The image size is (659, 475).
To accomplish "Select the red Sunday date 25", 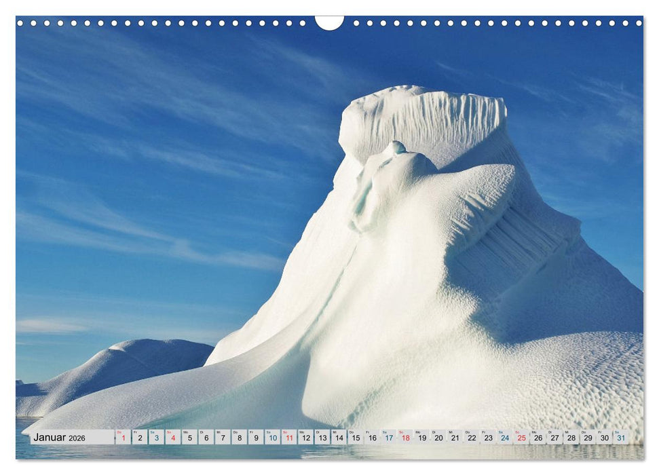I will [521, 438].
